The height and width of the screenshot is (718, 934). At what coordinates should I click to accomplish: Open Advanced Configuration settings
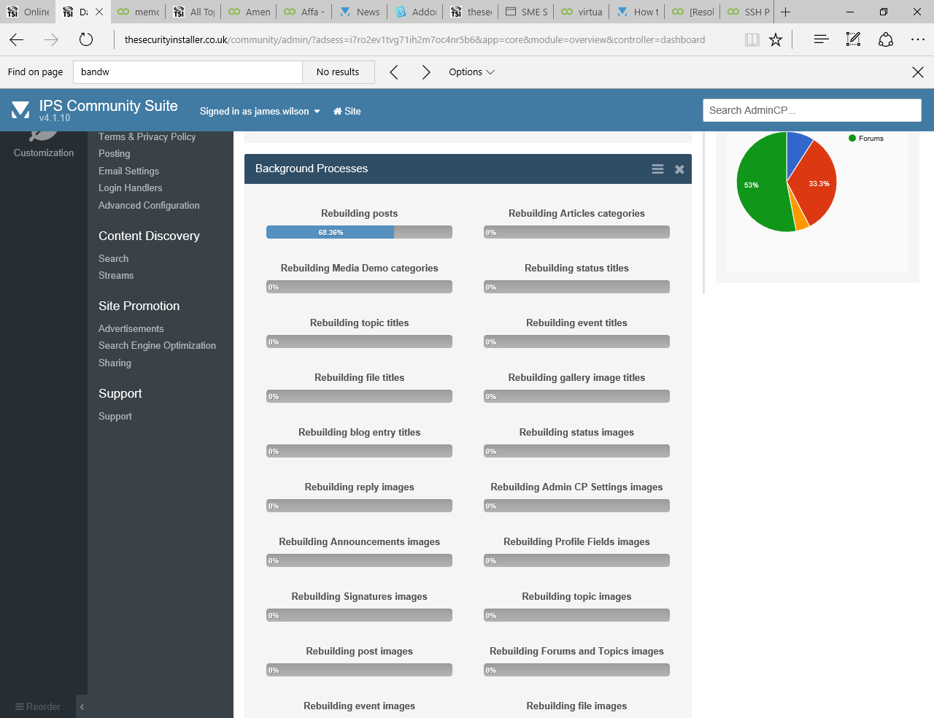(149, 206)
